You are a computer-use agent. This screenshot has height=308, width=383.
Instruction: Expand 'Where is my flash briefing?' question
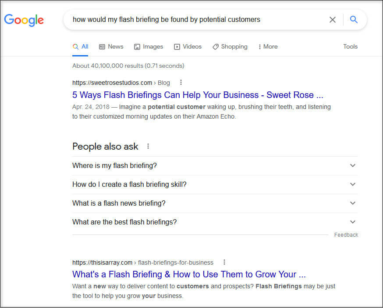pos(215,165)
